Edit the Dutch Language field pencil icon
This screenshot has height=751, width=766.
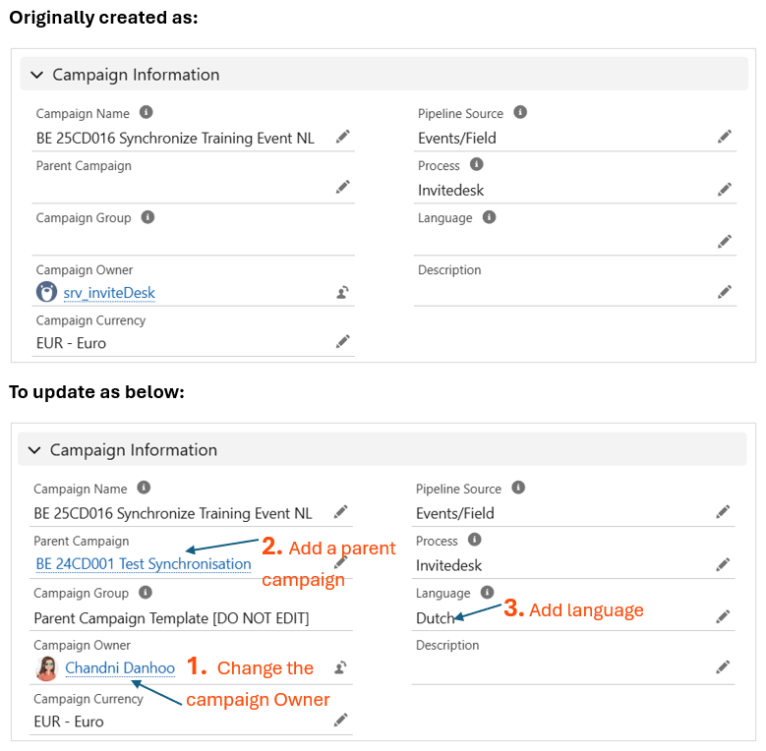tap(723, 617)
